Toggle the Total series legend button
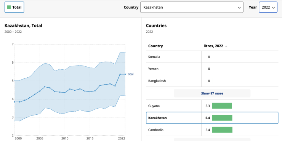This screenshot has height=141, width=282. [x=14, y=7]
